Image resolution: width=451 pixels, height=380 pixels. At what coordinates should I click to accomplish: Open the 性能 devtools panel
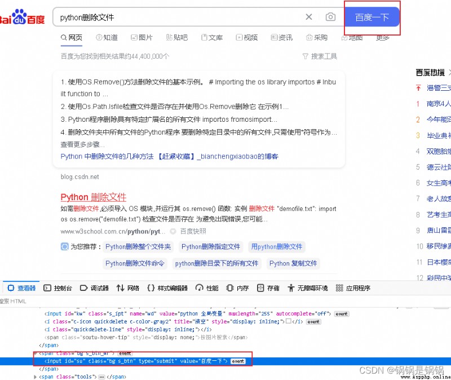[x=207, y=288]
